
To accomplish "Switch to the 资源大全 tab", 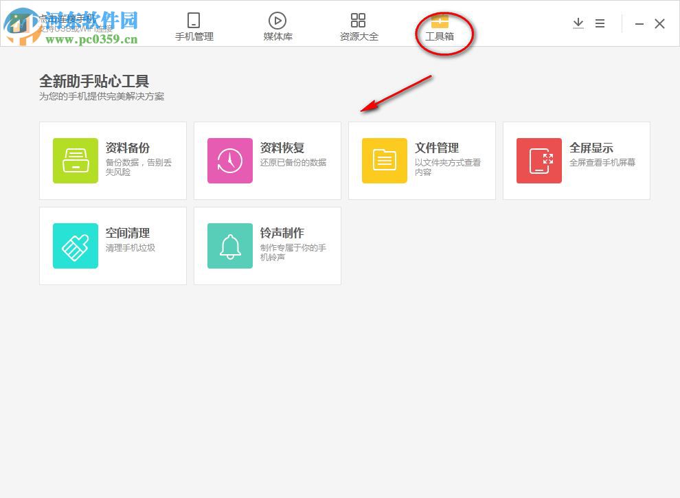I will tap(358, 36).
